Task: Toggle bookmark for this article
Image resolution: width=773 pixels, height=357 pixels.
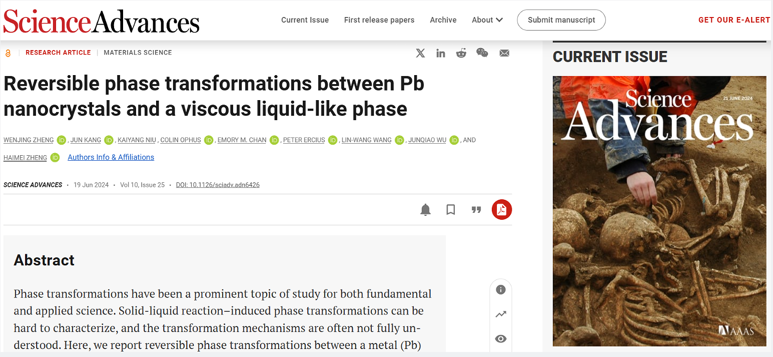Action: 451,210
